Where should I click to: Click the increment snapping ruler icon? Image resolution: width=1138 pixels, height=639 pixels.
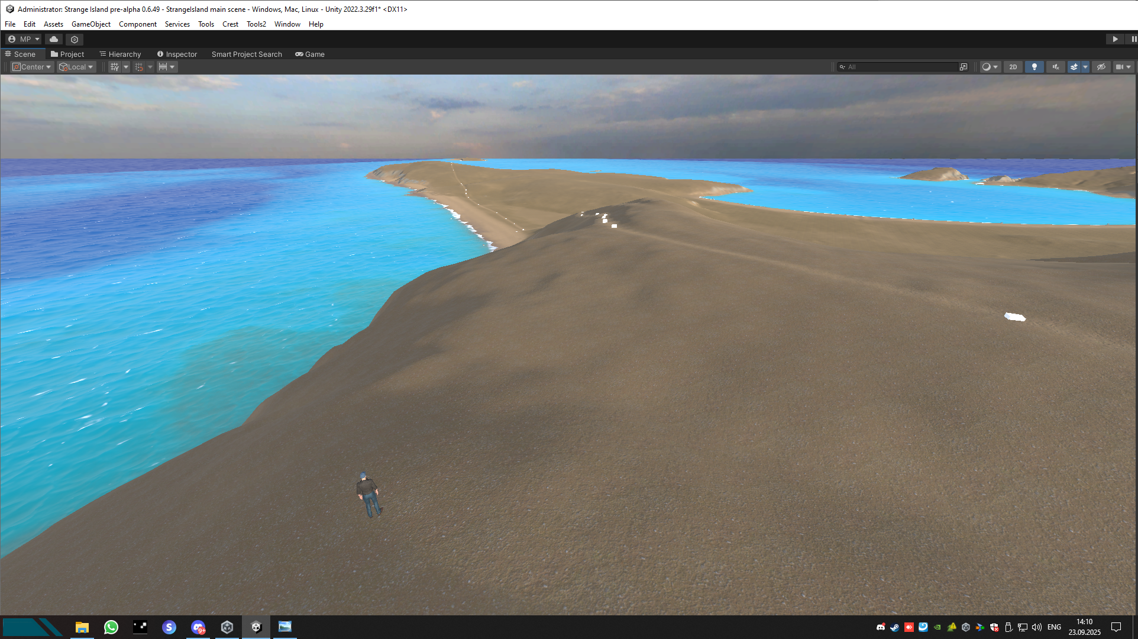(x=163, y=67)
